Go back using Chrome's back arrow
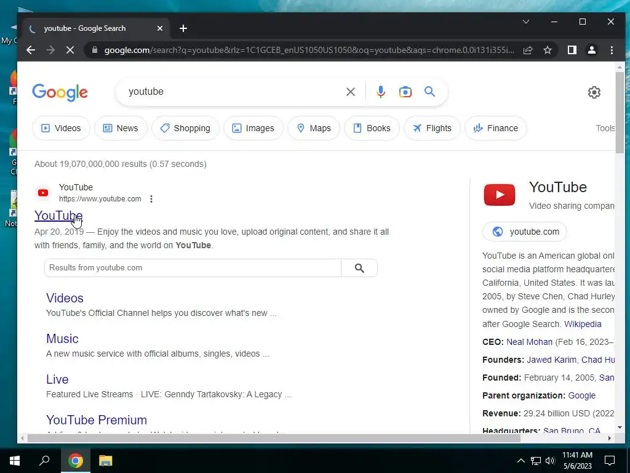 pos(31,50)
